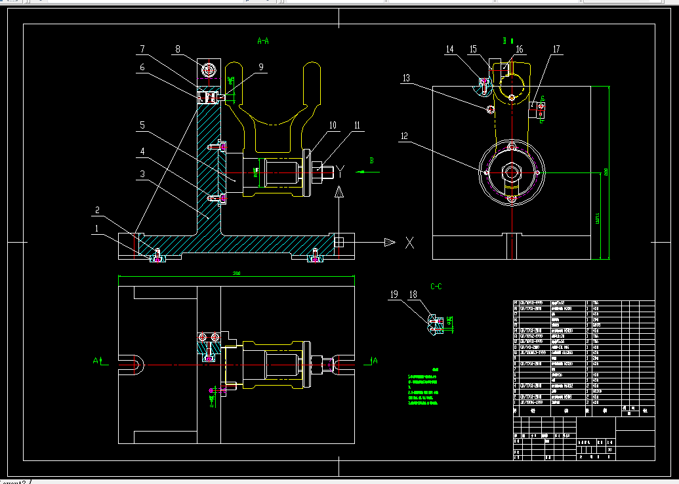679x484 pixels.
Task: Click part balloon number 17
Action: coord(556,49)
